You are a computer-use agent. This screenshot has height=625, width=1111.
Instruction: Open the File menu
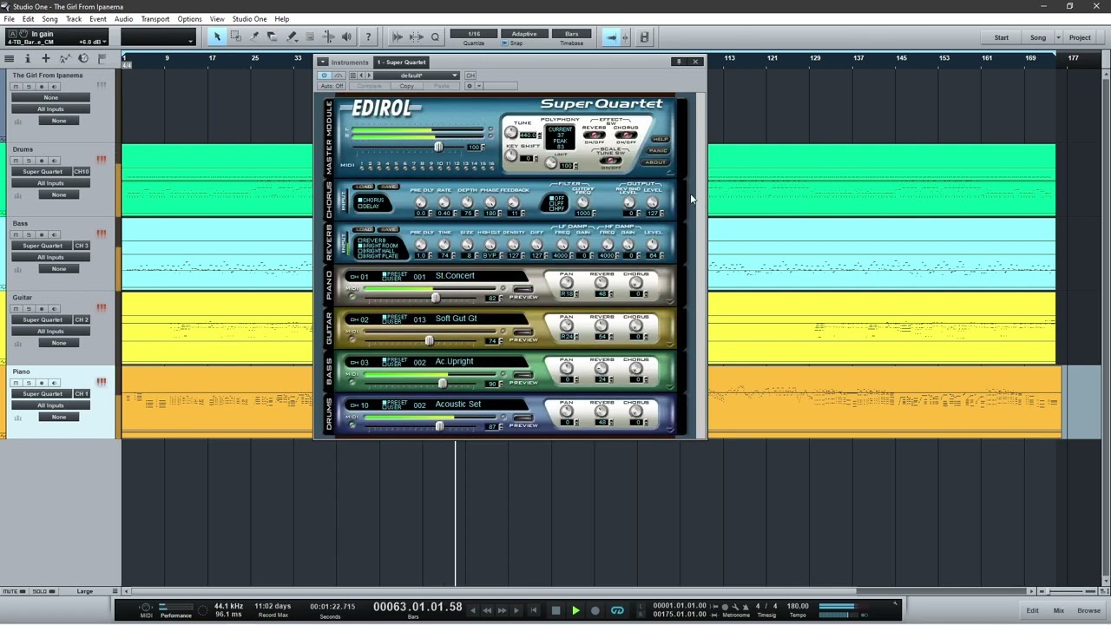tap(9, 19)
